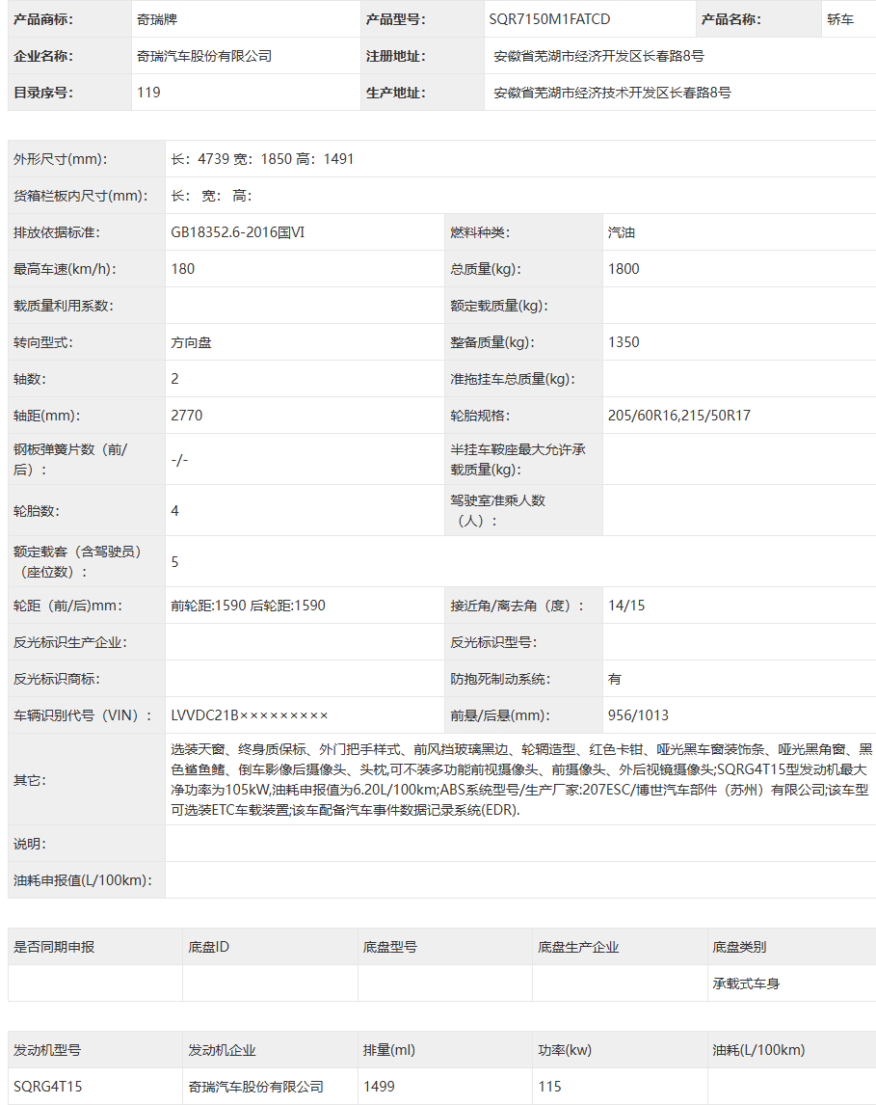Viewport: 876px width, 1105px height.
Task: Select the registered address 安徽省芜湖市经济开发区长春路8号
Action: (x=598, y=56)
